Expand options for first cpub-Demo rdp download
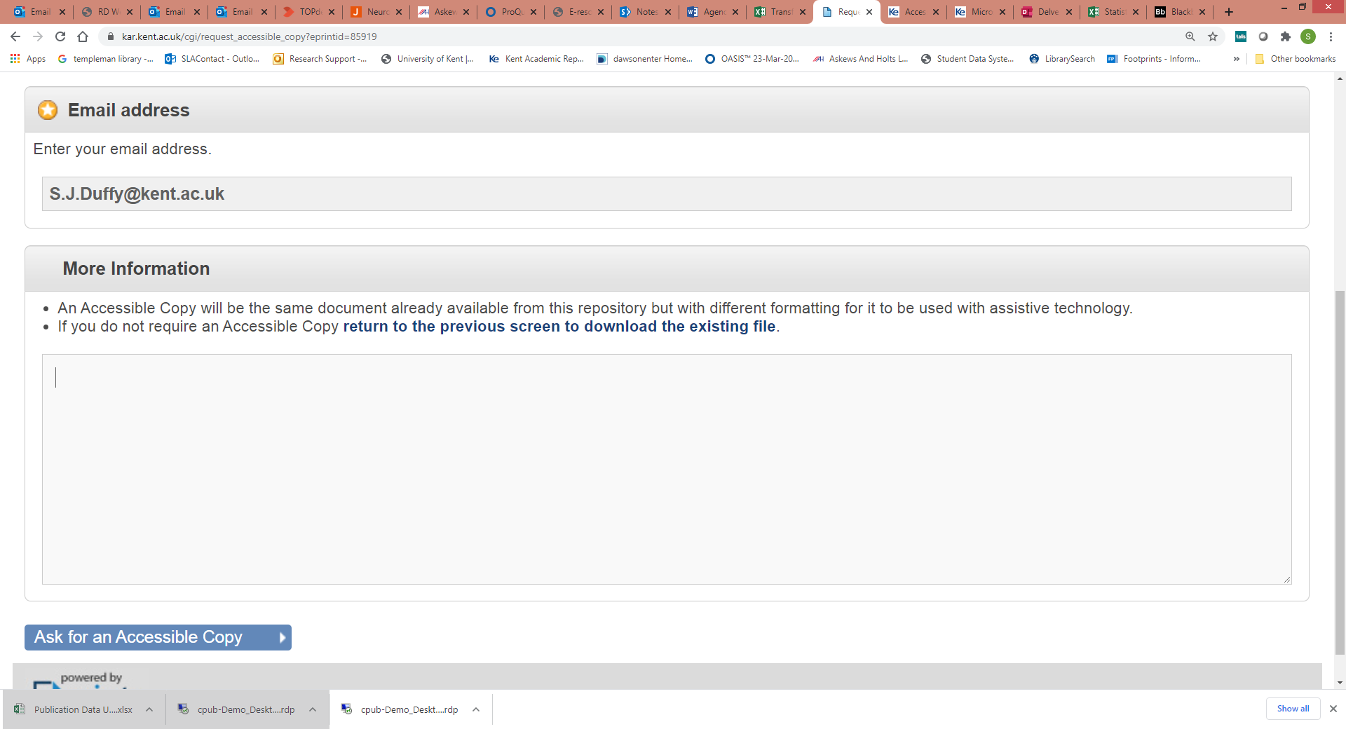 coord(313,709)
